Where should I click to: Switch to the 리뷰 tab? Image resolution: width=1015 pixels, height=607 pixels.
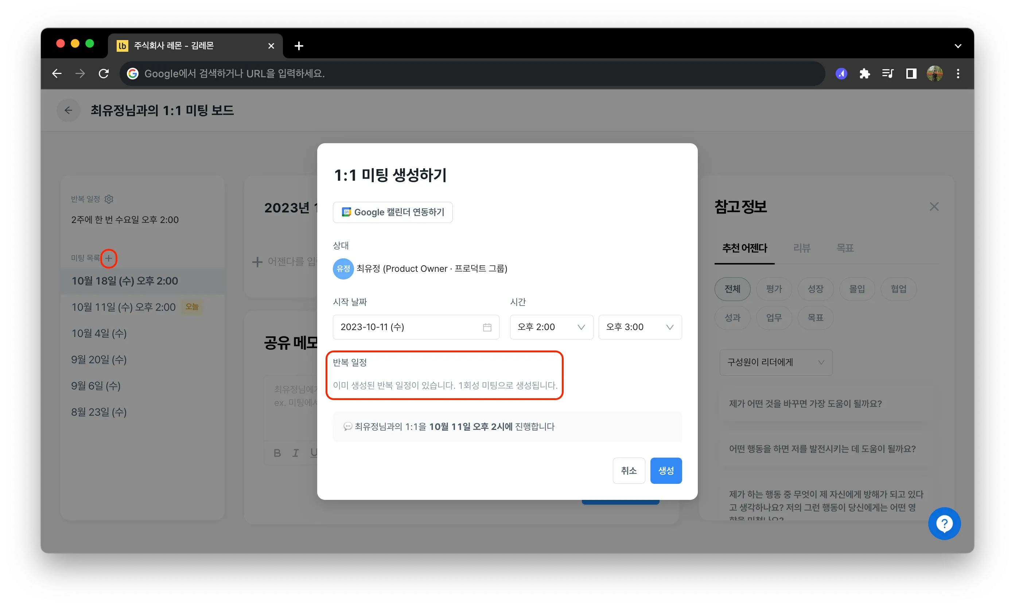coord(801,248)
